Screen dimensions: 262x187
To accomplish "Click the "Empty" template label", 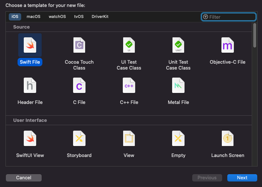I will (178, 156).
